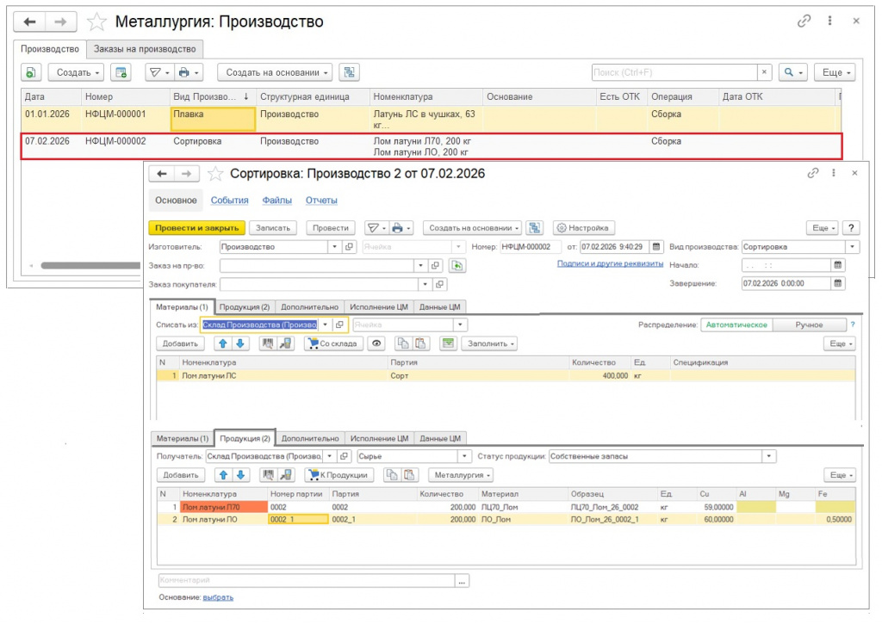This screenshot has height=624, width=882.
Task: Click Комментарий input field
Action: tap(307, 580)
